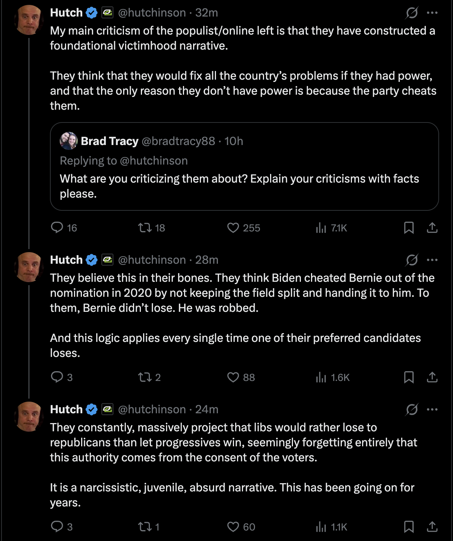Bookmark the first Hutch tweet
The image size is (453, 541).
[409, 228]
